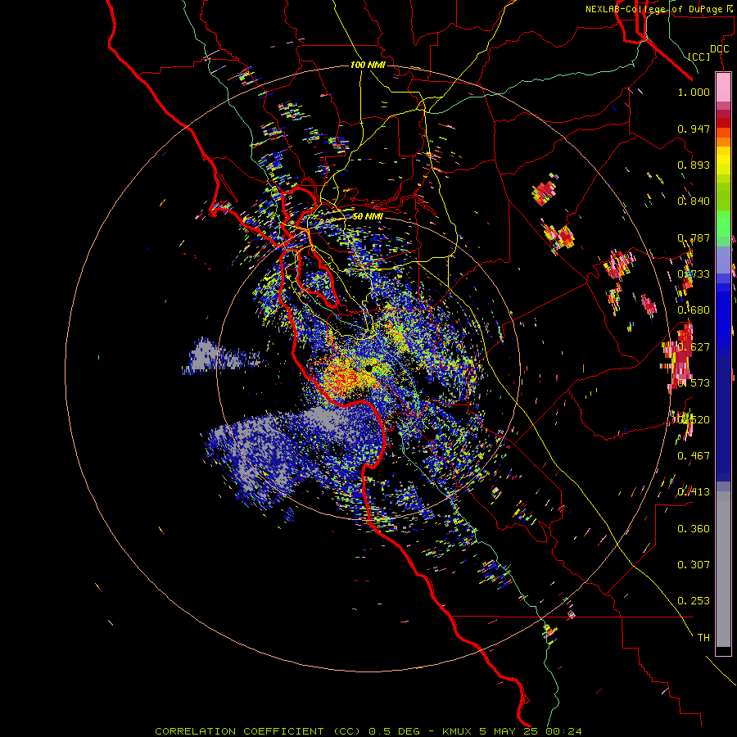This screenshot has width=737, height=737.
Task: Click the CORRELATION COEFFICIENT (CC) caption text
Action: (258, 731)
